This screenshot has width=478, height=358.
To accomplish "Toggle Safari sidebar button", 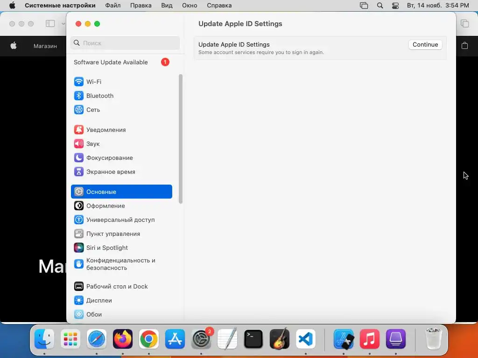I will (50, 23).
